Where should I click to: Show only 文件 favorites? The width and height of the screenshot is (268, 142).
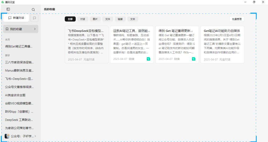(x=107, y=19)
